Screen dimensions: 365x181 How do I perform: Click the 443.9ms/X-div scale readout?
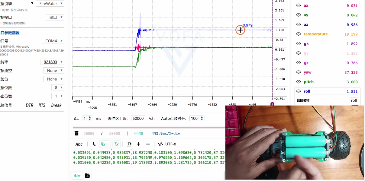click(166, 133)
